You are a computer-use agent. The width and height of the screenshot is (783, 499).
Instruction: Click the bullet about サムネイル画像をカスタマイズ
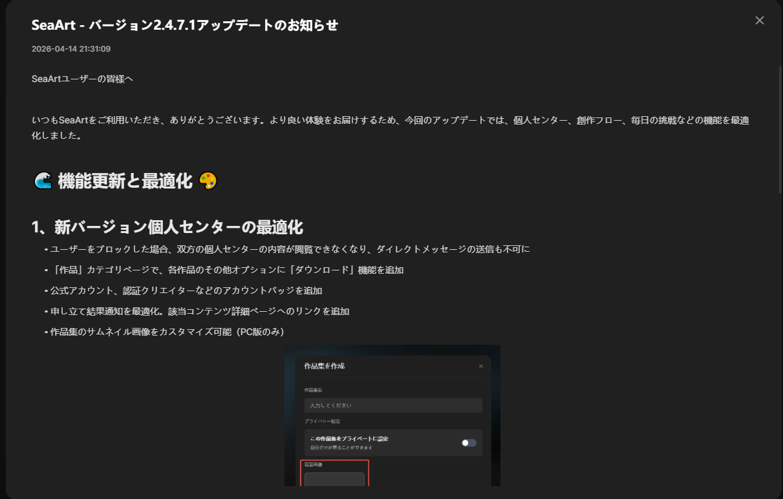(167, 332)
